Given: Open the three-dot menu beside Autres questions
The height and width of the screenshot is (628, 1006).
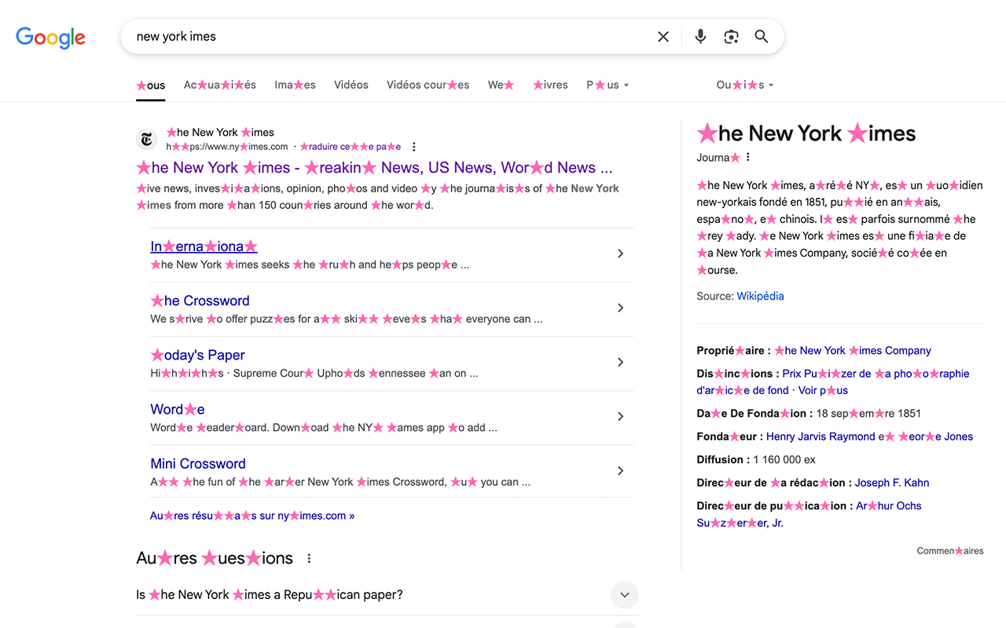Looking at the screenshot, I should tap(309, 558).
